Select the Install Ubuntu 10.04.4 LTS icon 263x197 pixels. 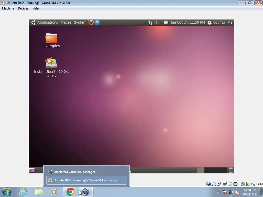pyautogui.click(x=51, y=67)
